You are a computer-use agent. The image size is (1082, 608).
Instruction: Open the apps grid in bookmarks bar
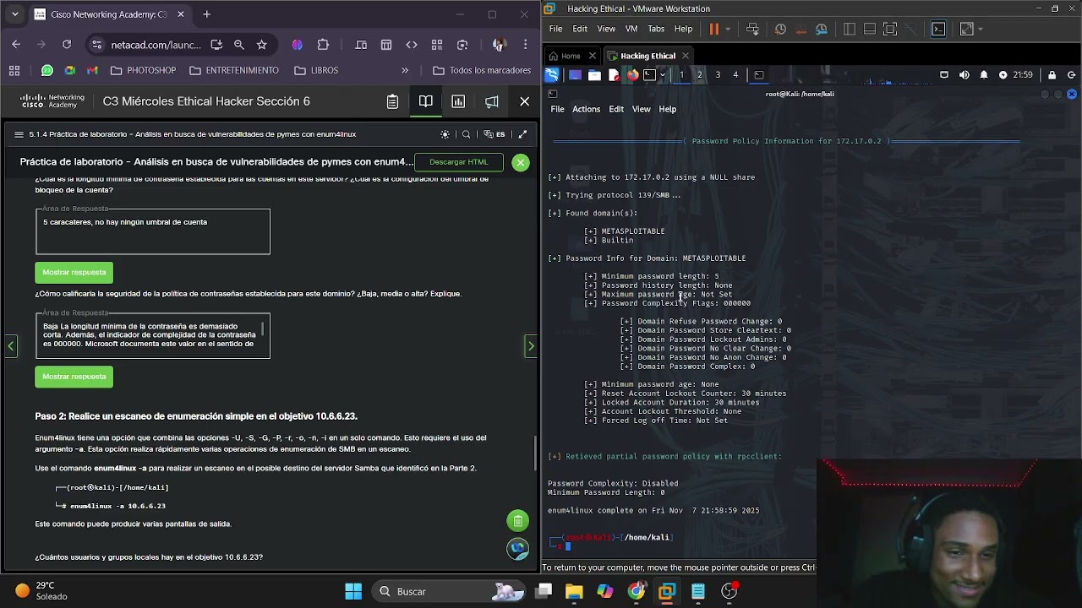(x=14, y=70)
